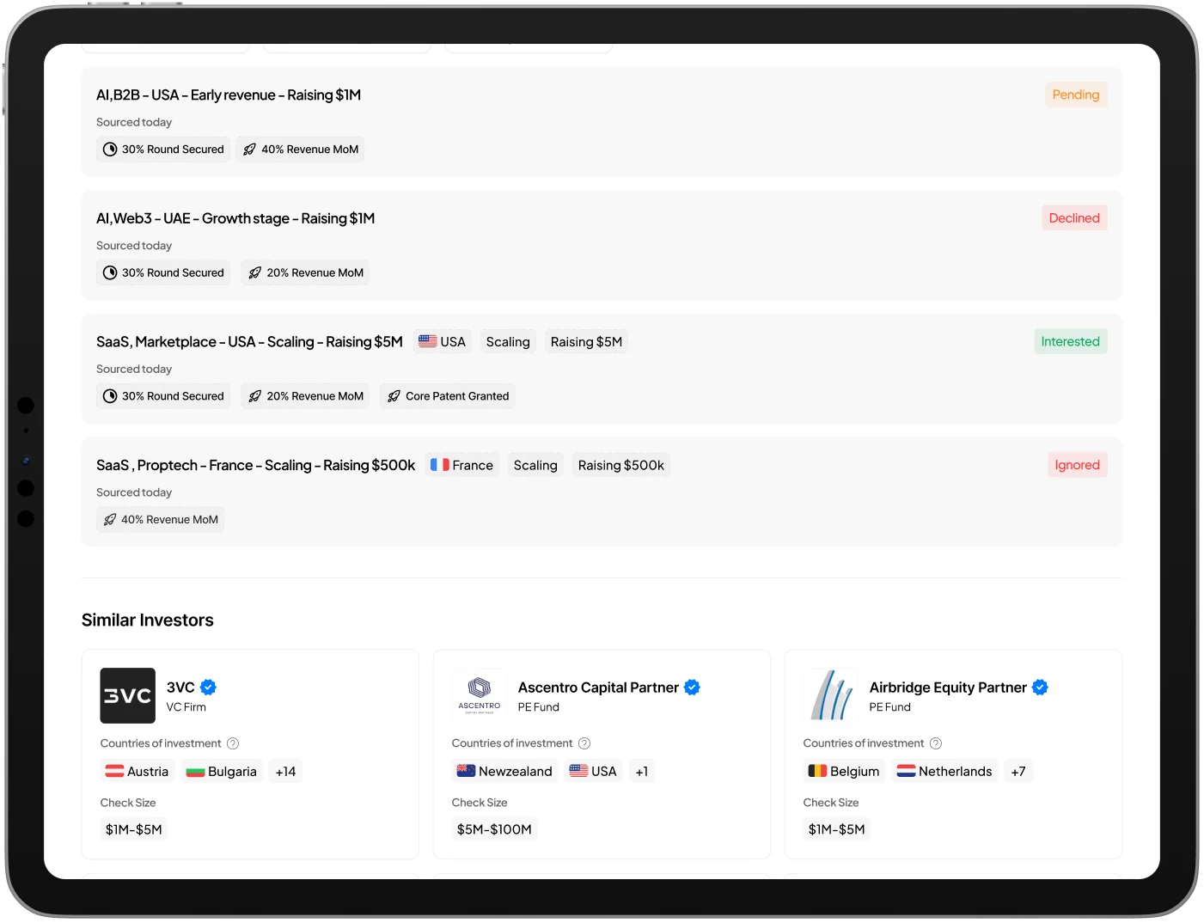Show Countries of investment help on Ascentro card
Viewport: 1204px width, 923px height.
(x=584, y=743)
